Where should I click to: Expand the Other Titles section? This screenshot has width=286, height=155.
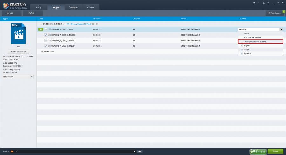pyautogui.click(x=42, y=51)
